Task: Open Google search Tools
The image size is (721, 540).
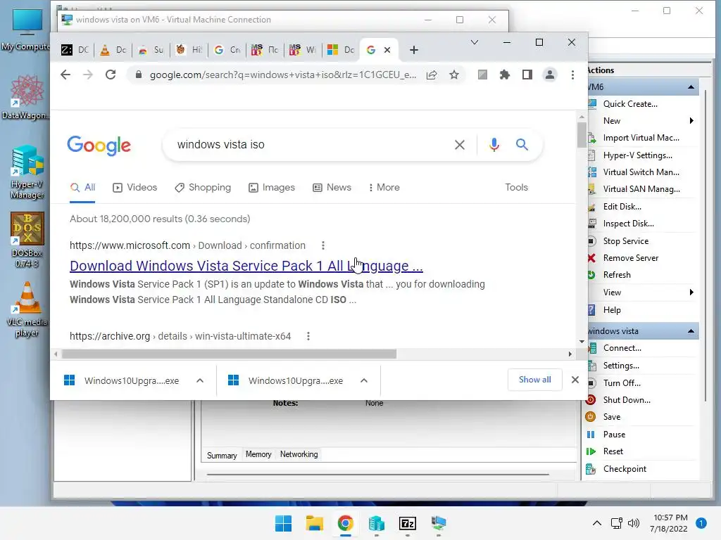Action: pos(516,187)
